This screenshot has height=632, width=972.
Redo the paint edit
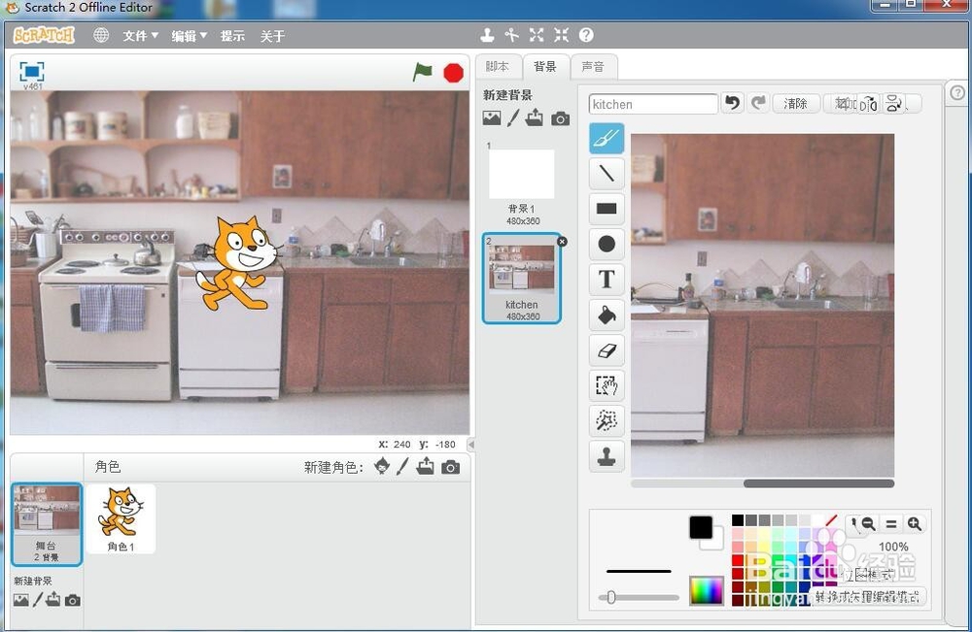coord(759,103)
